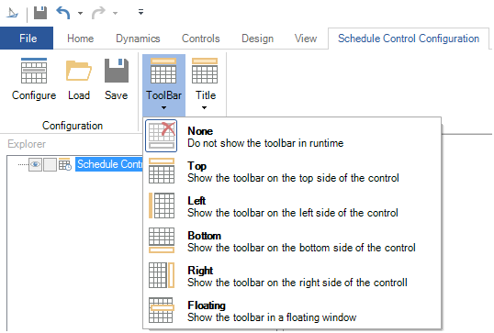Switch to the Dynamics ribbon tab
Screen dimensions: 494x333
click(x=138, y=39)
